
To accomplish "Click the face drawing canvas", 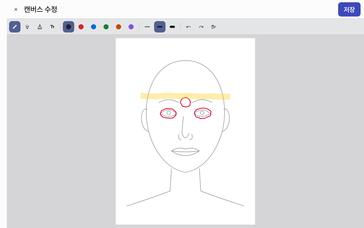I will coord(185,131).
